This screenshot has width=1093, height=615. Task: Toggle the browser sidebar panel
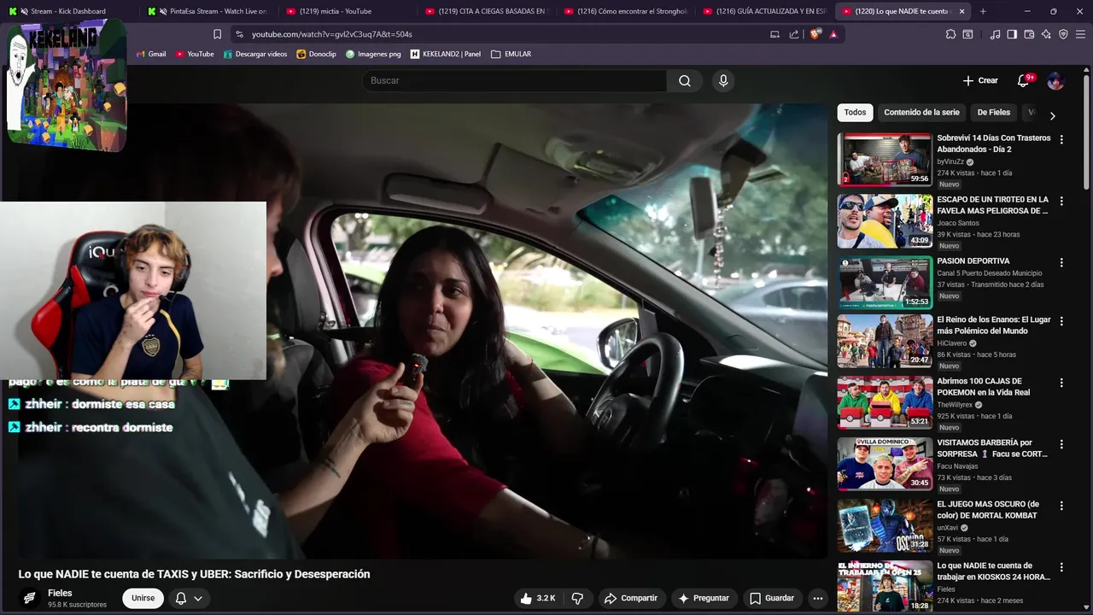click(x=1012, y=34)
